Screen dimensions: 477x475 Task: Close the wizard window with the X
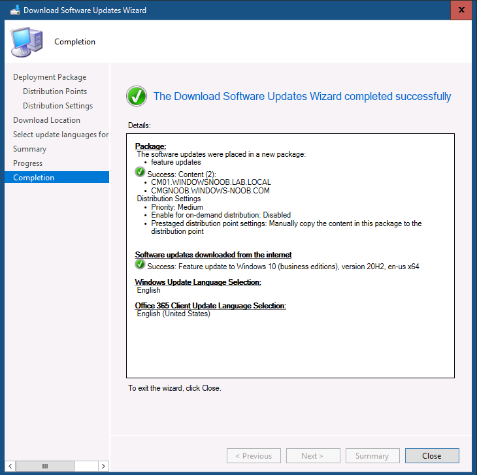coord(461,10)
